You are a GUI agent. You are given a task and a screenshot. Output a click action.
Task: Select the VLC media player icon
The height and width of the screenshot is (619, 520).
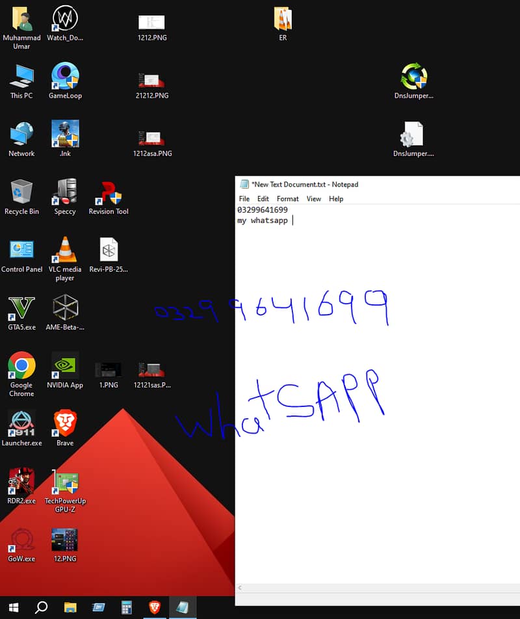65,250
